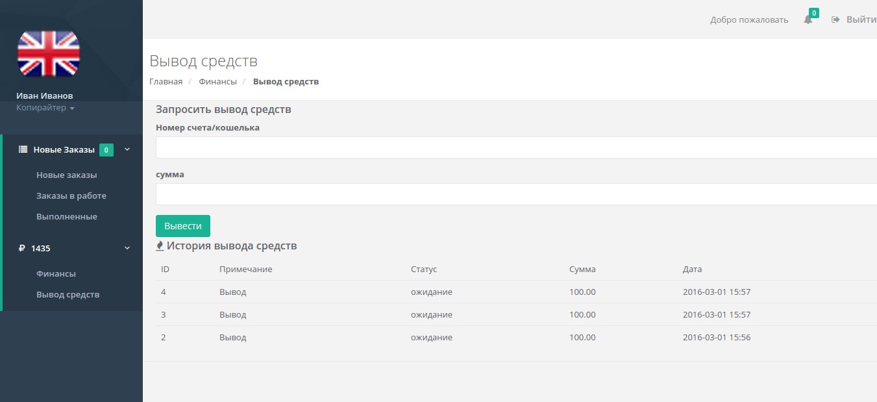This screenshot has height=402, width=877.
Task: Click the sign-out arrow icon
Action: [835, 19]
